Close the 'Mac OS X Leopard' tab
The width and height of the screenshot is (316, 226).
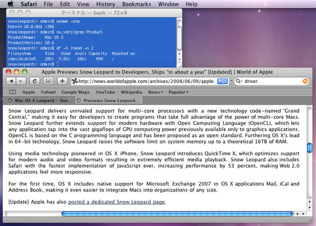coord(10,100)
